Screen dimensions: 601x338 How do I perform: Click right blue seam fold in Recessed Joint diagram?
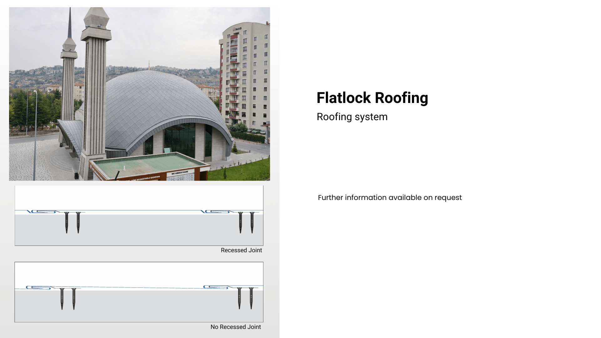(x=216, y=212)
